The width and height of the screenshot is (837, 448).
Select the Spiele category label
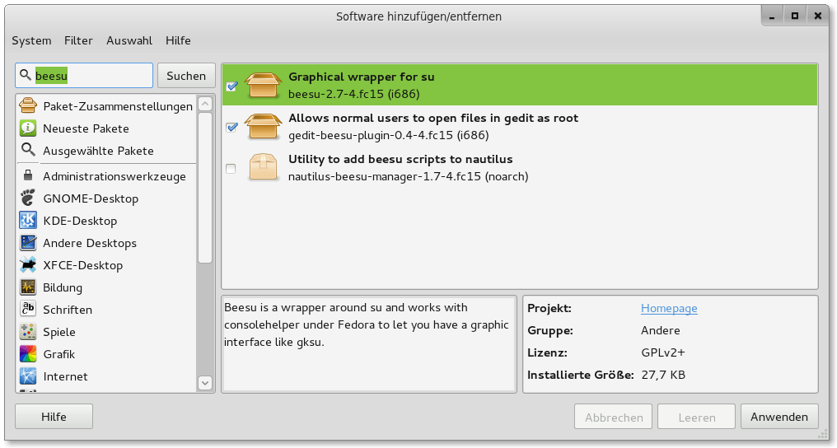point(59,332)
